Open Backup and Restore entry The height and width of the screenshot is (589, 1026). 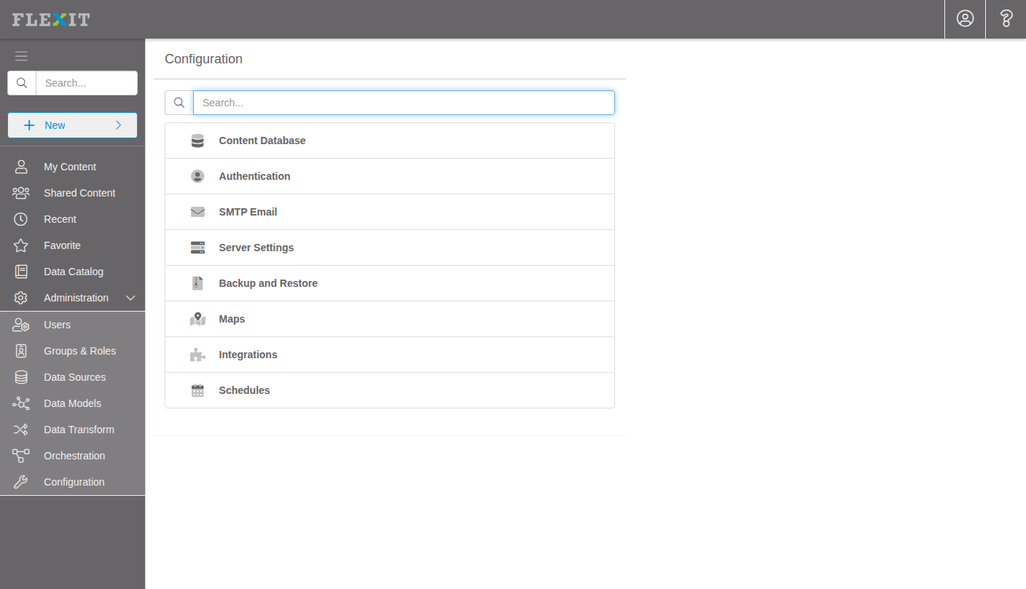coord(390,283)
